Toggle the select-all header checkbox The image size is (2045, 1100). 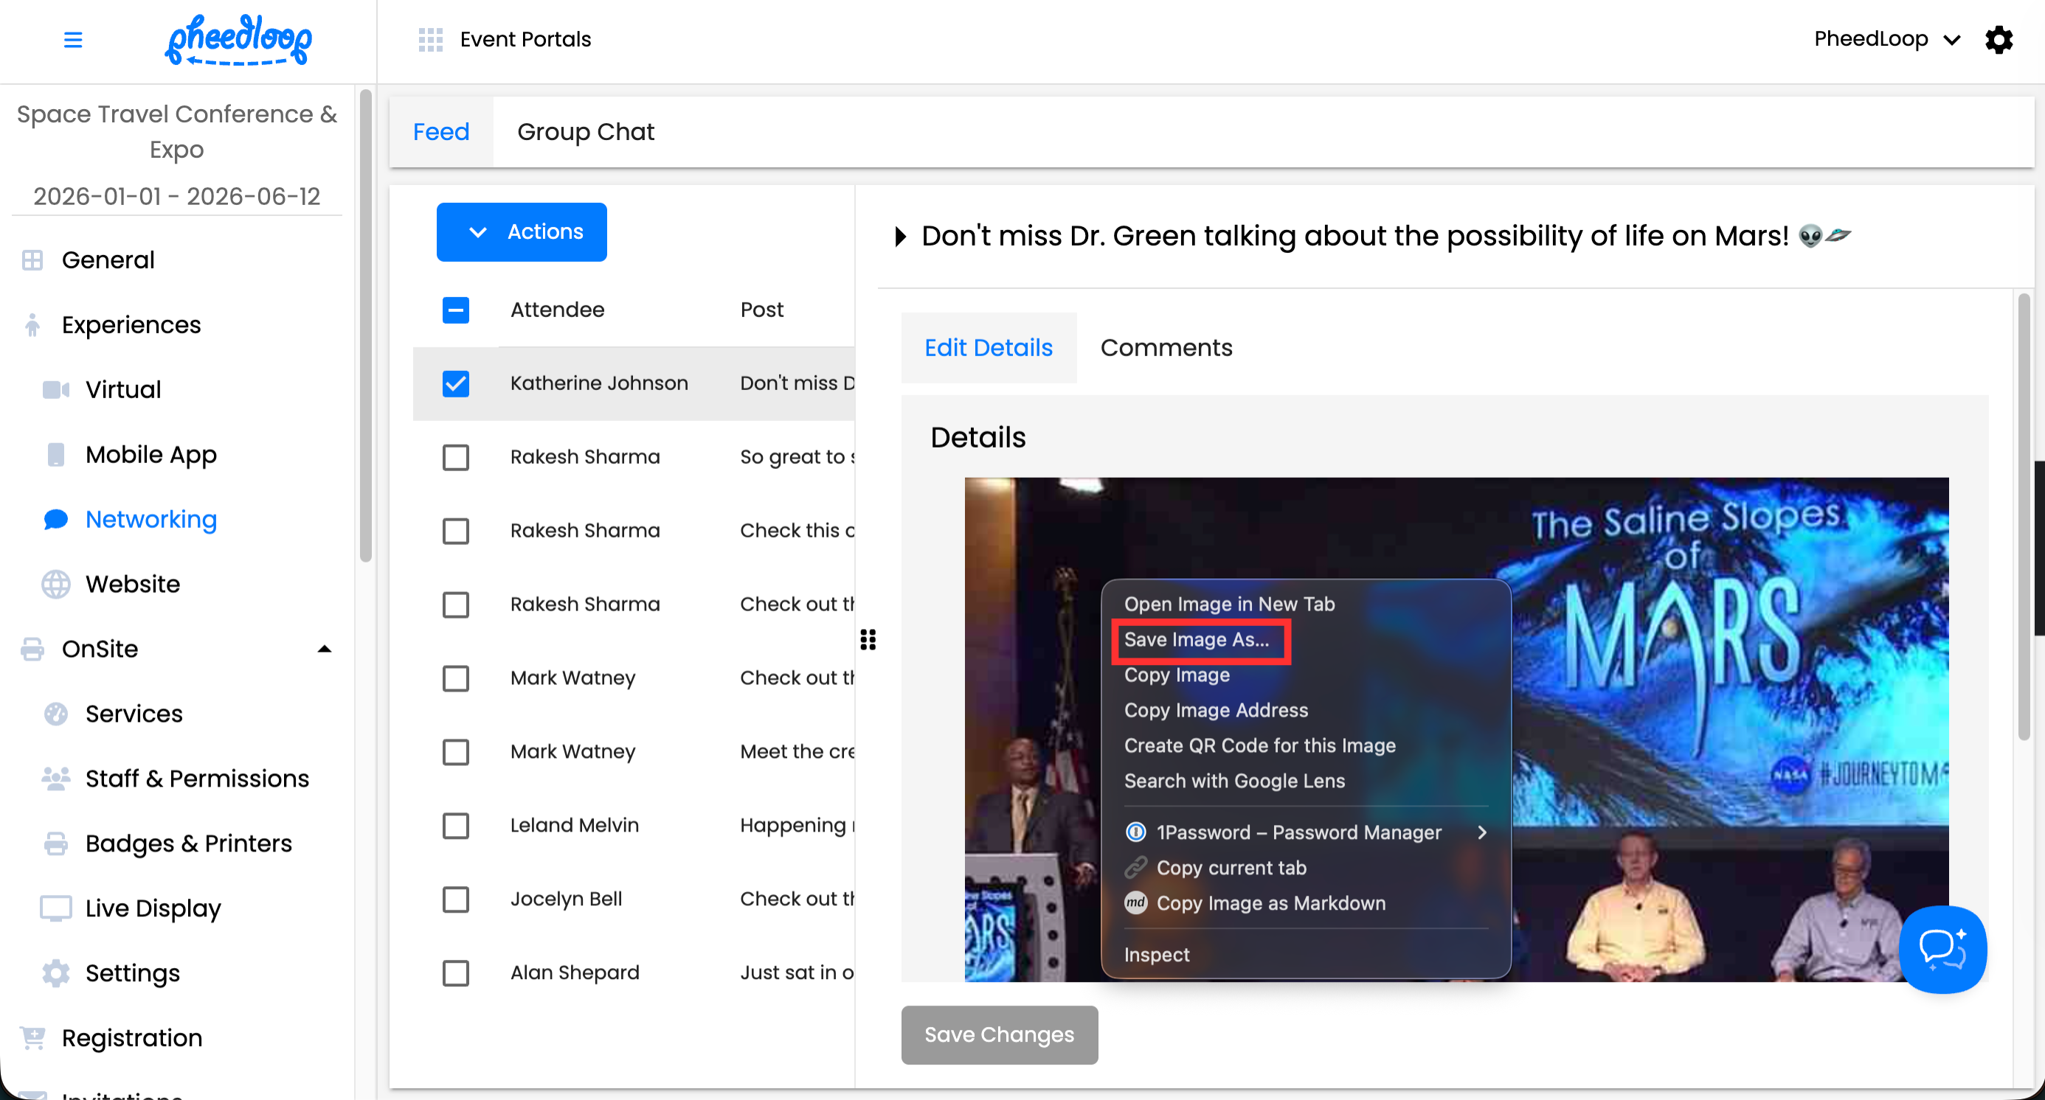tap(456, 310)
